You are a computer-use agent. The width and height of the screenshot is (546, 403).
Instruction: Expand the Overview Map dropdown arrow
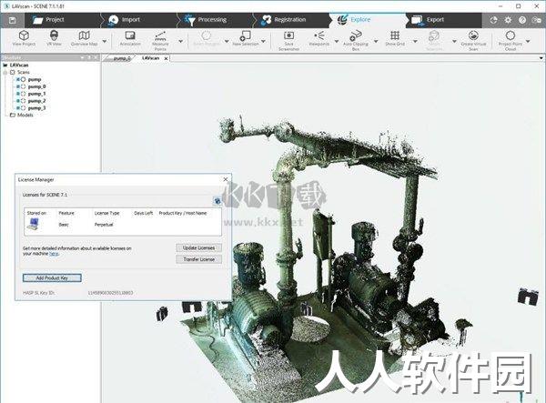(x=105, y=42)
